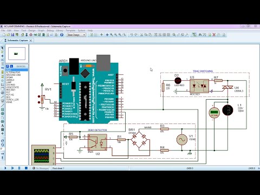Screen dimensions: 260x195
Task: Open the Library menu
Action: click(60, 30)
